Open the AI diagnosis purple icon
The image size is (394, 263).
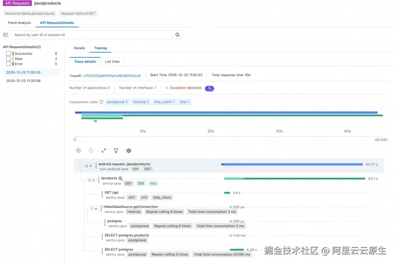[209, 88]
